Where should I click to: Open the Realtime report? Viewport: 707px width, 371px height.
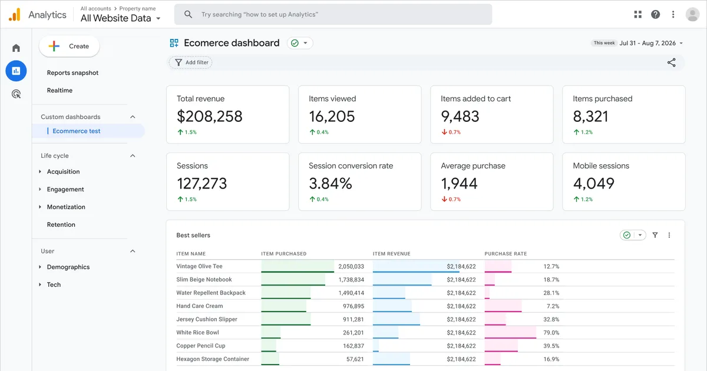60,90
